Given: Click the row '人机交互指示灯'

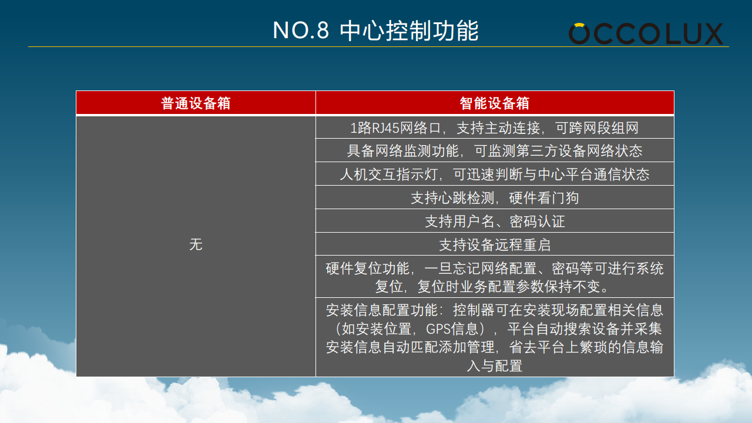Looking at the screenshot, I should pos(495,174).
